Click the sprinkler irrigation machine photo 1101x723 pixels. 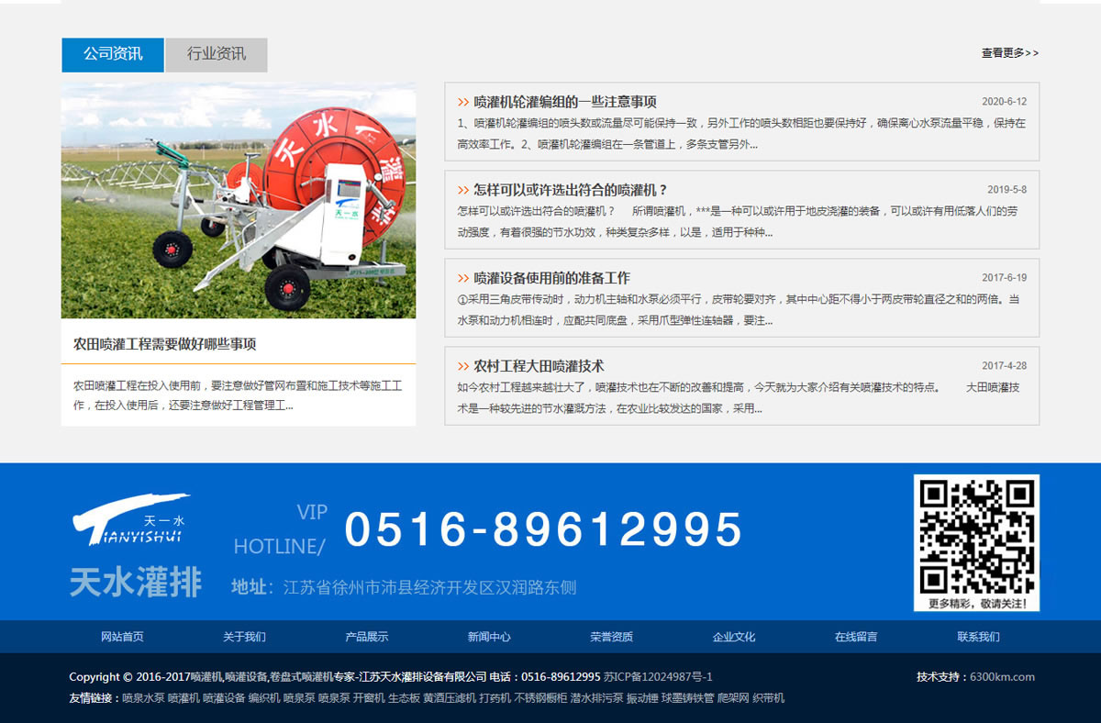pyautogui.click(x=239, y=201)
